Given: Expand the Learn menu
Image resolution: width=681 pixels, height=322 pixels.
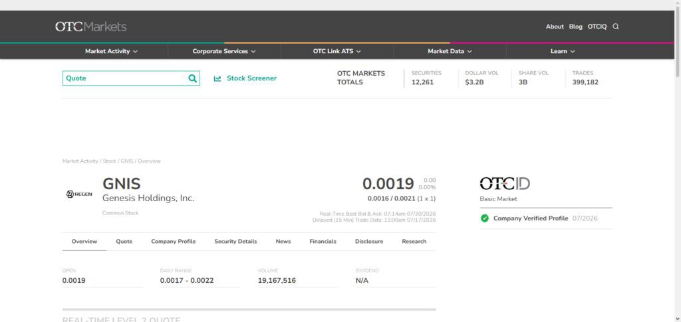Looking at the screenshot, I should coord(563,51).
